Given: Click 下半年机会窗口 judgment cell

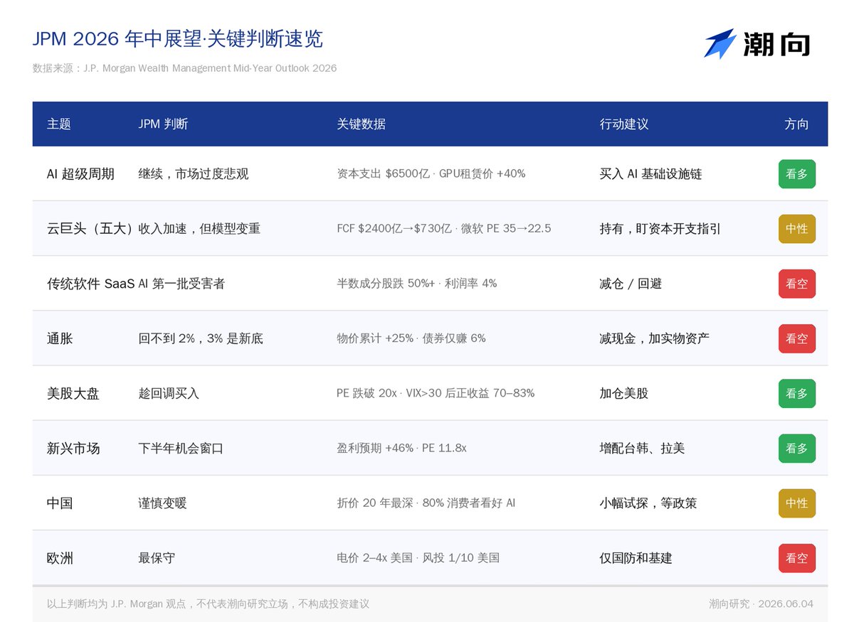Looking at the screenshot, I should coord(181,449).
